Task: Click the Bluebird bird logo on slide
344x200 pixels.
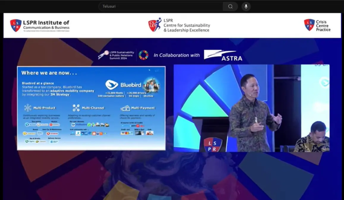Action: point(112,85)
